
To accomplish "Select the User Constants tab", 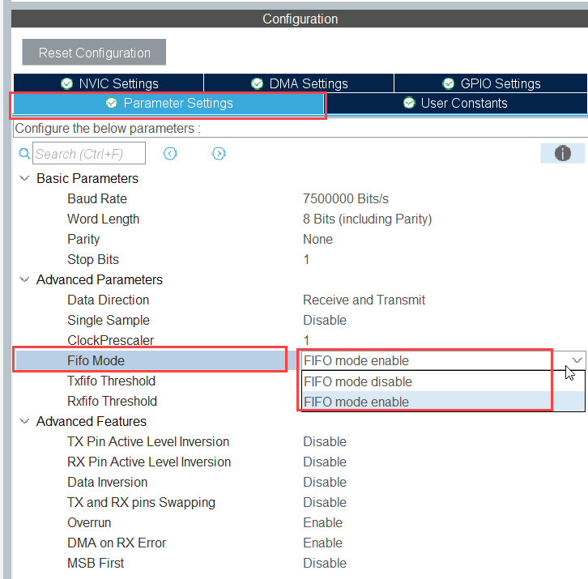I will point(454,104).
